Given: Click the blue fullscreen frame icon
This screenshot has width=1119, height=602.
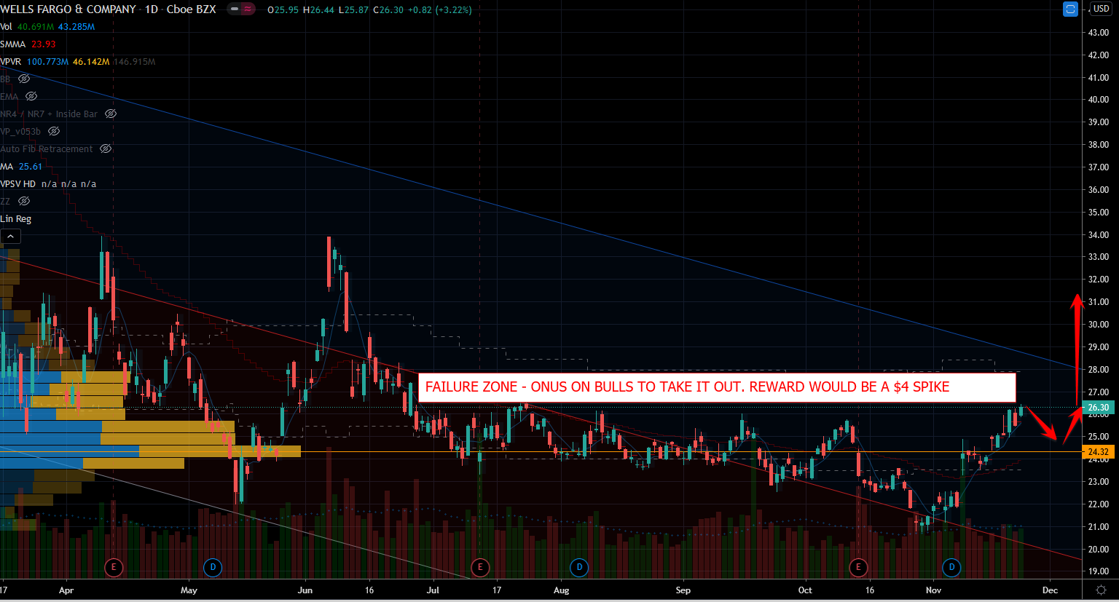Looking at the screenshot, I should tap(1070, 9).
